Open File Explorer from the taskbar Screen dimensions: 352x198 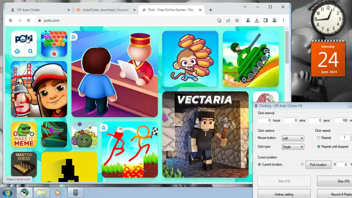click(42, 193)
